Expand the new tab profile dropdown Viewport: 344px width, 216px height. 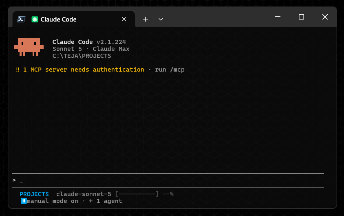[x=161, y=19]
